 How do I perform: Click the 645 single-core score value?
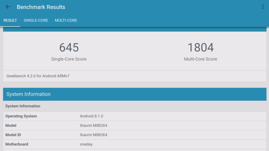click(69, 47)
